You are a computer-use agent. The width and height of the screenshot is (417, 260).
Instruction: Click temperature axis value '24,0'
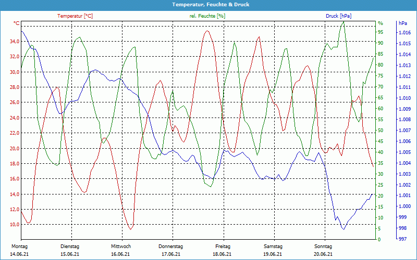tap(15, 118)
